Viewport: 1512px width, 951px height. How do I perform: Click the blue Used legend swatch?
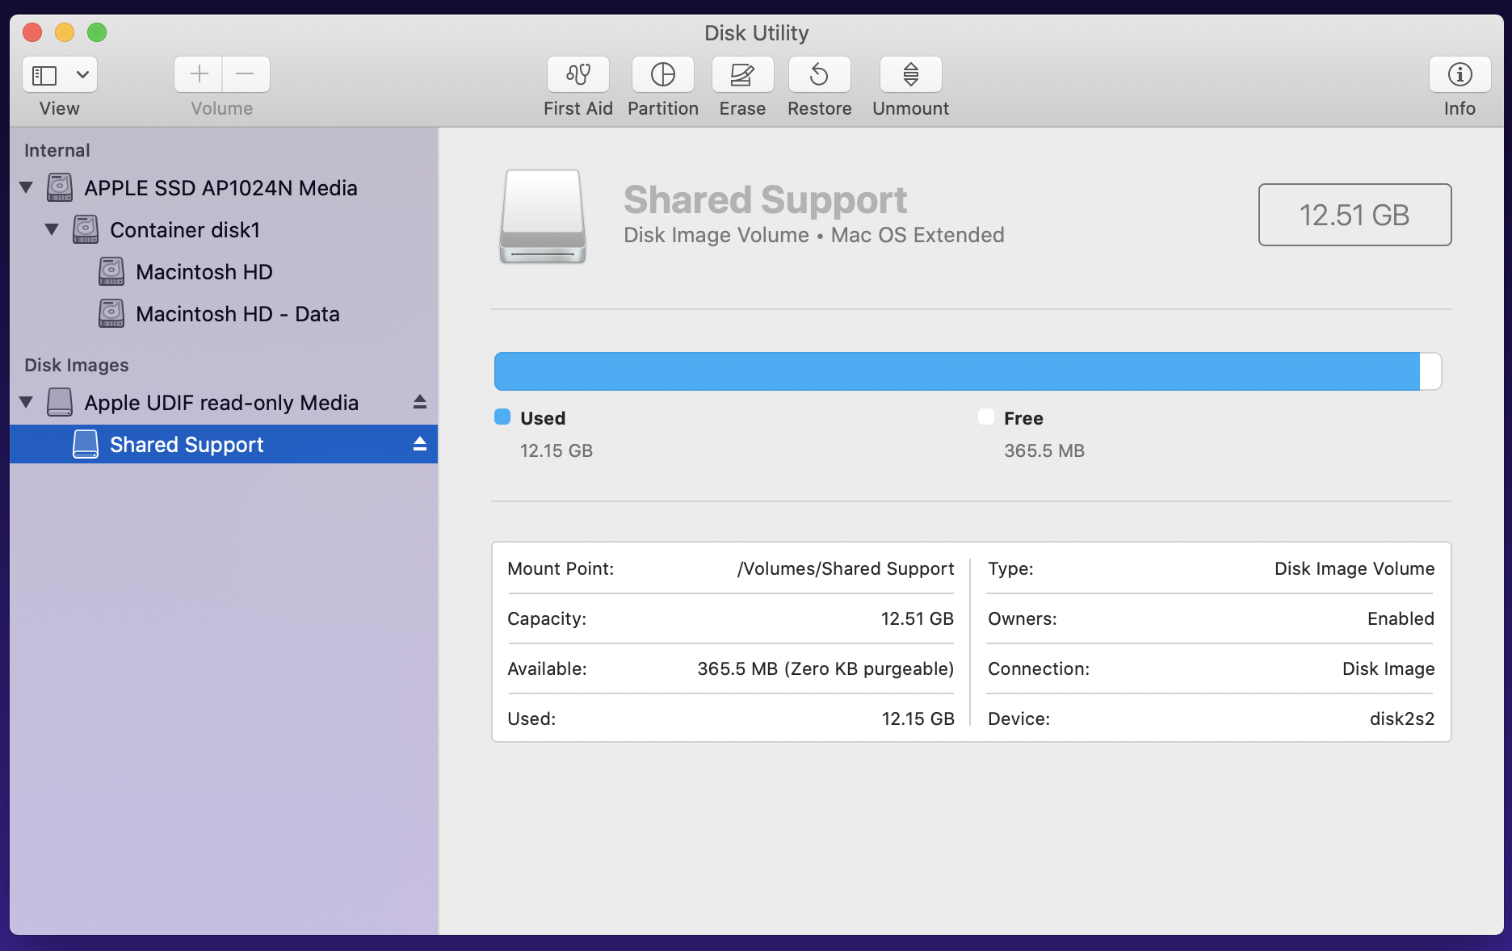point(502,417)
